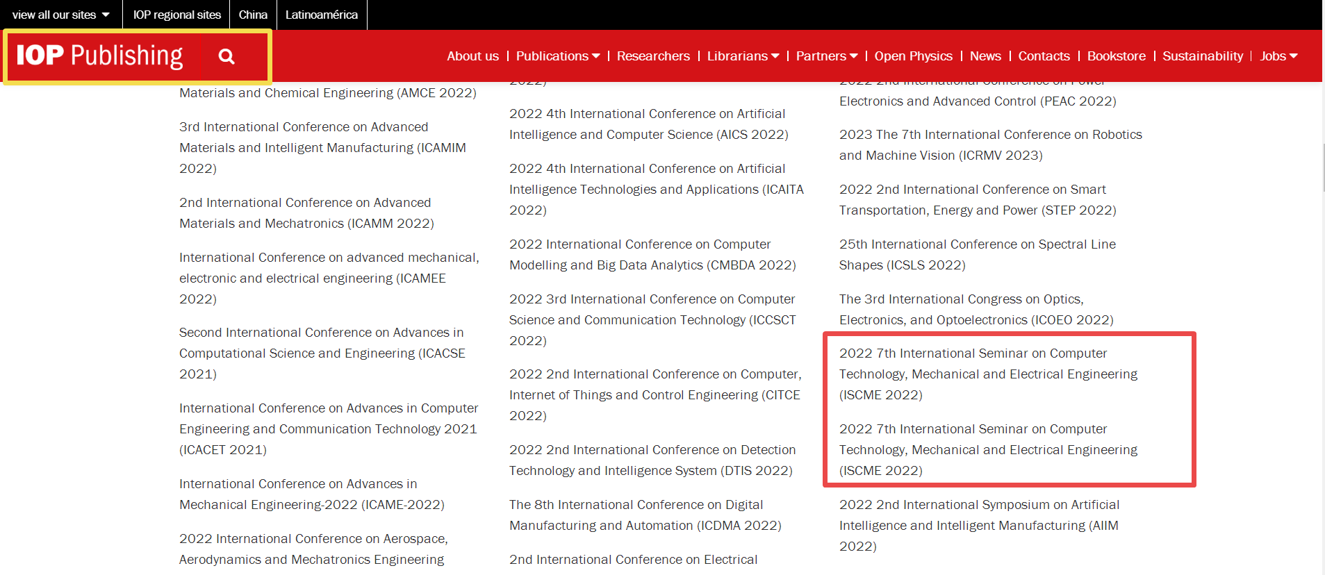Image resolution: width=1325 pixels, height=575 pixels.
Task: Open the ICACET 2021 conference link
Action: tap(329, 429)
